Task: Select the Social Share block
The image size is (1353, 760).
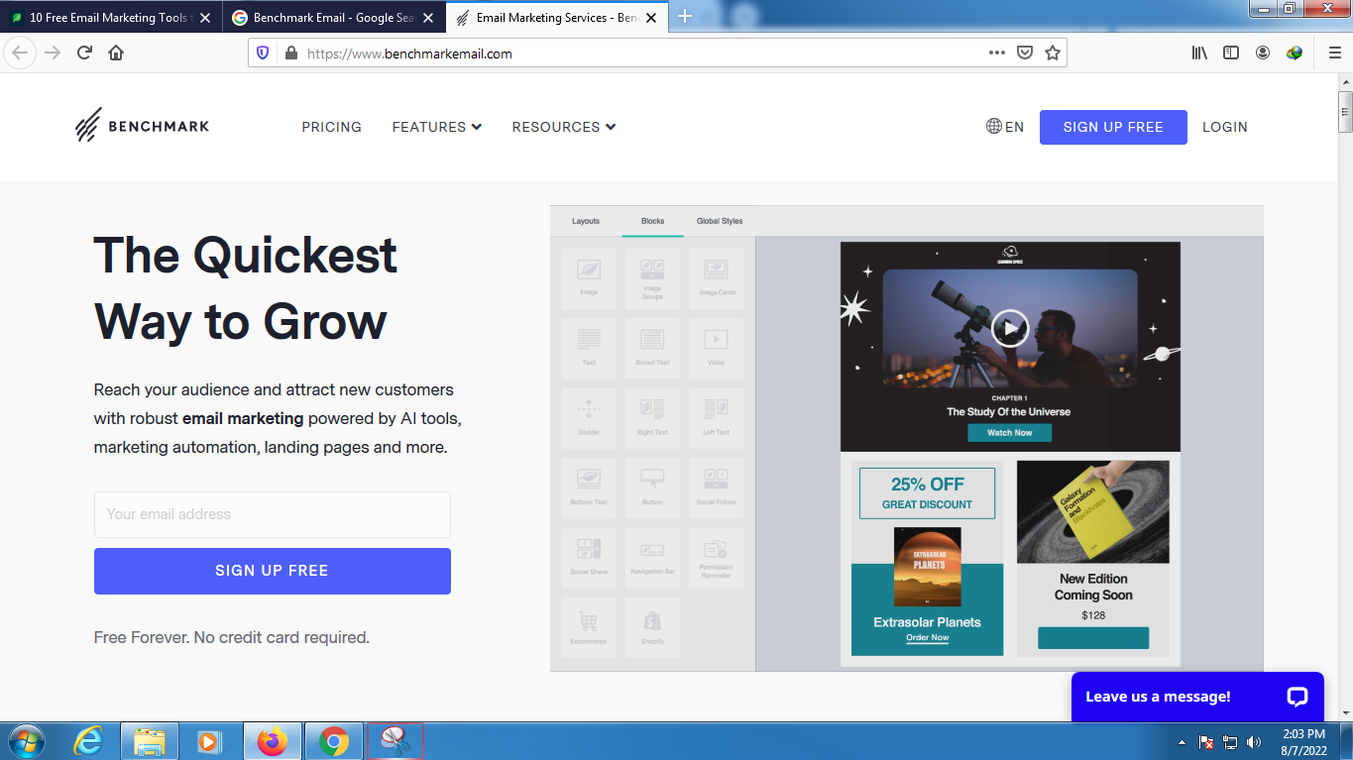Action: 589,557
